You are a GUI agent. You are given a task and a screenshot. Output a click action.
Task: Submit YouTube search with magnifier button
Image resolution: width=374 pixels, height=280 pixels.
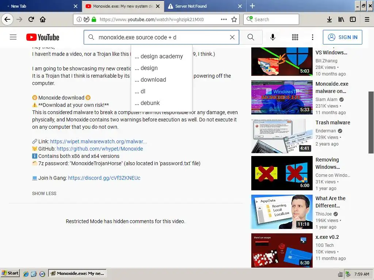(x=251, y=37)
